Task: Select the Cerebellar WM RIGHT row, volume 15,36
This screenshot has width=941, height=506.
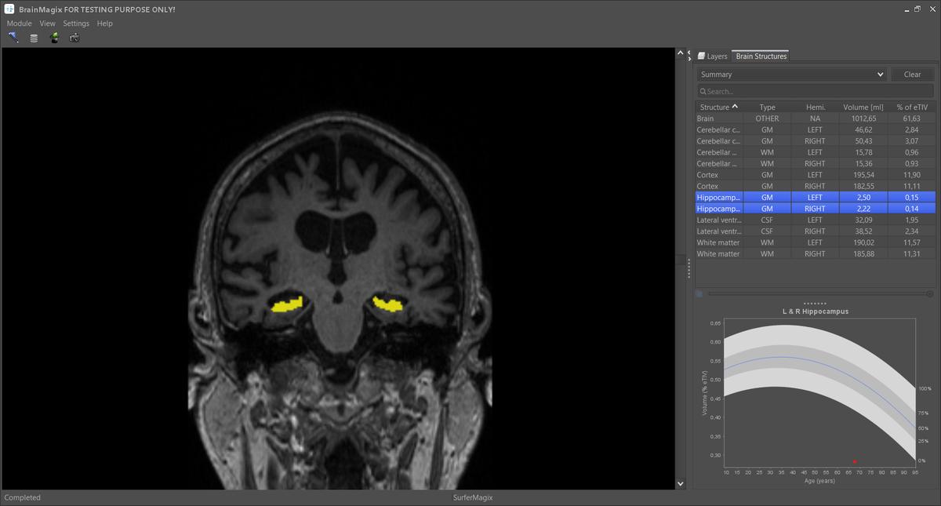Action: tap(816, 164)
